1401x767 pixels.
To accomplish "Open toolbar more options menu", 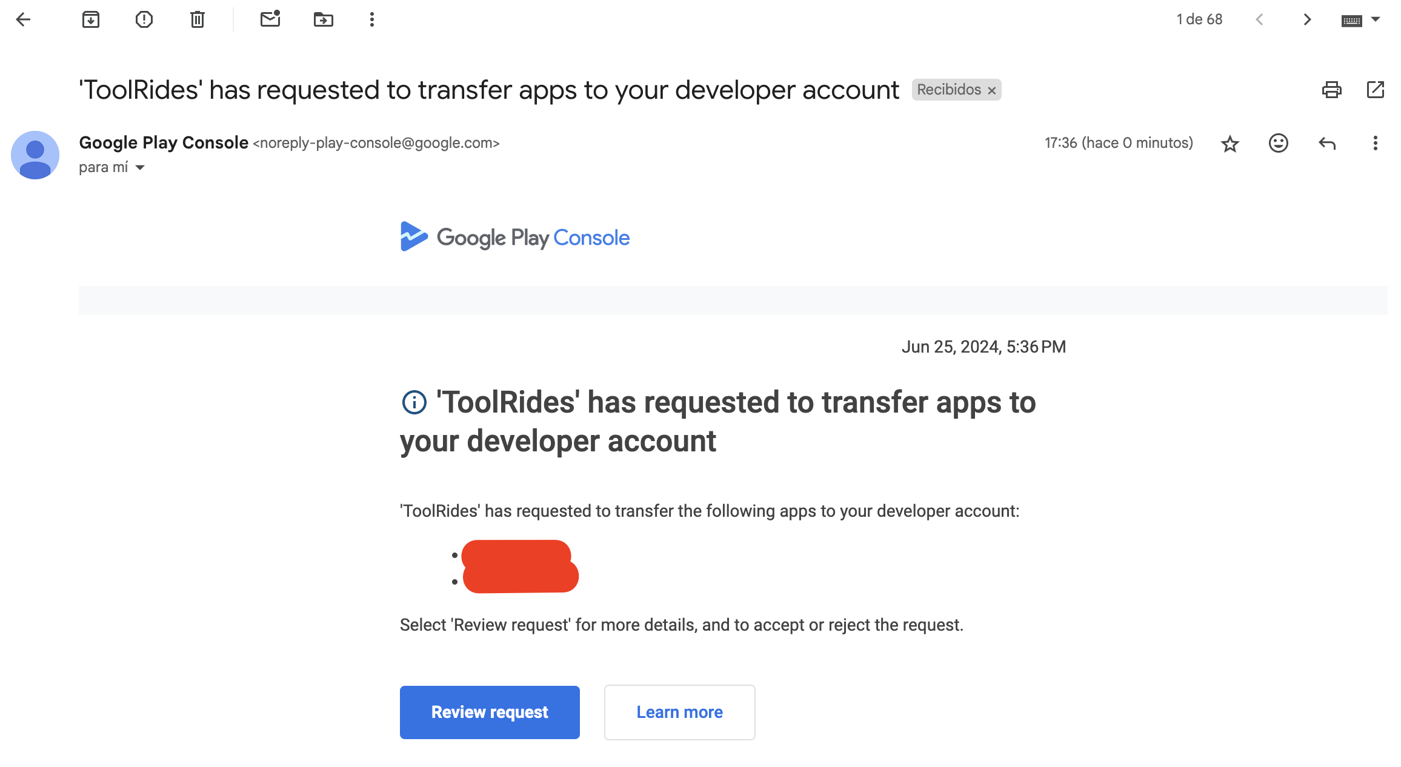I will [x=372, y=19].
